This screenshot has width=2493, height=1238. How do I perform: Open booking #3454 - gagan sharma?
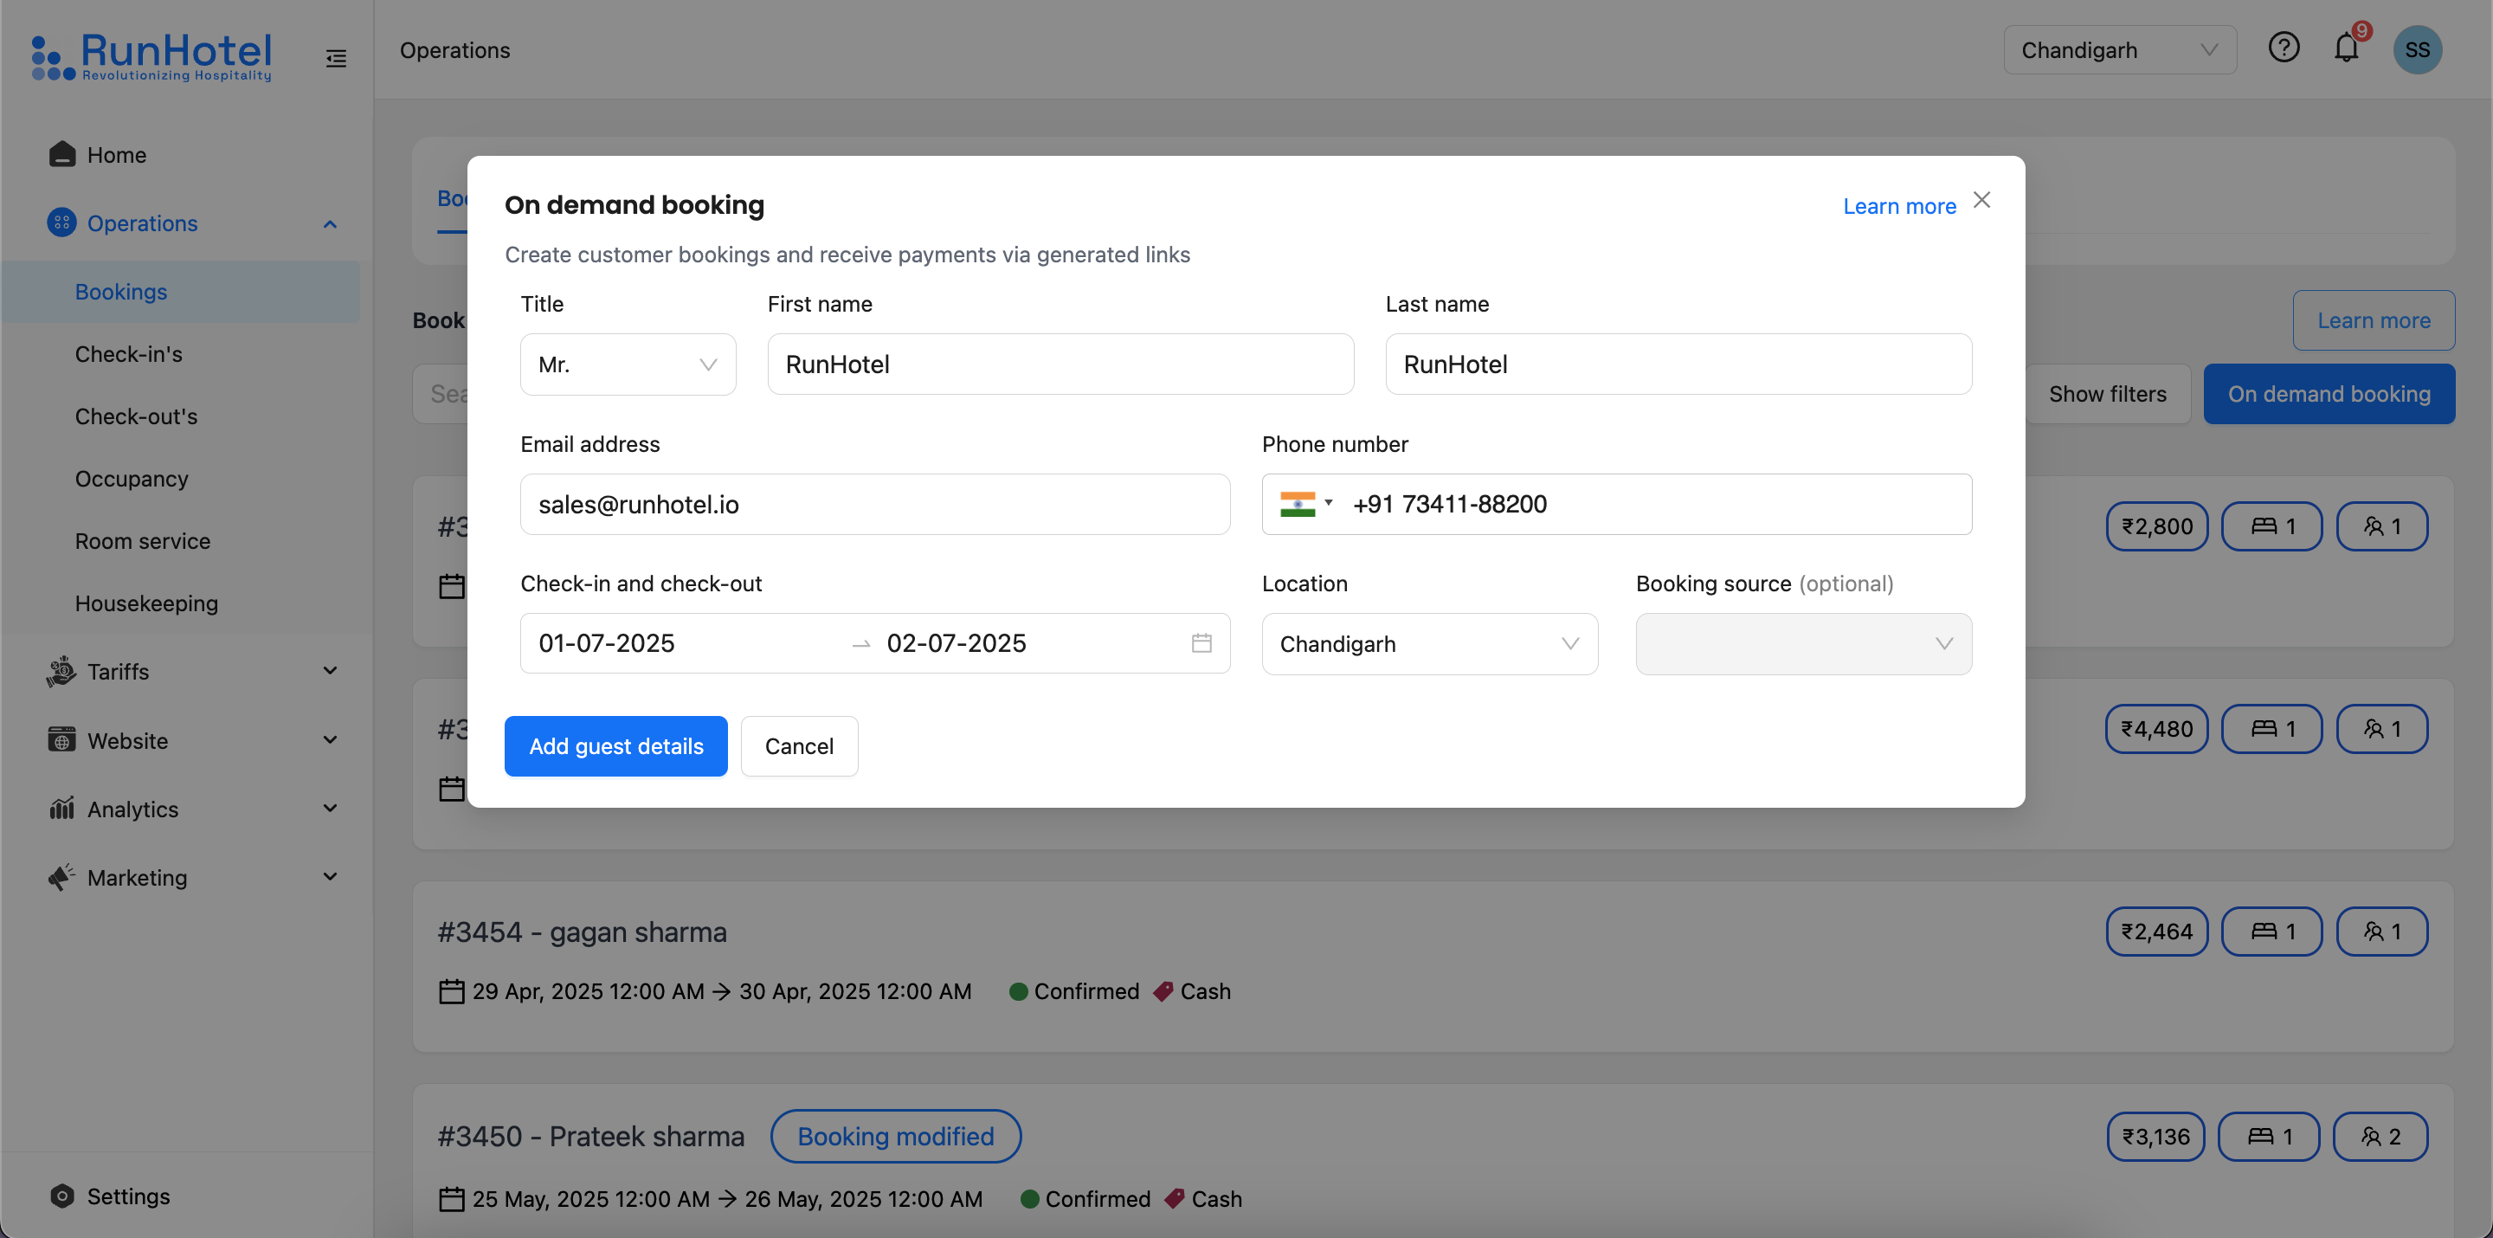582,932
